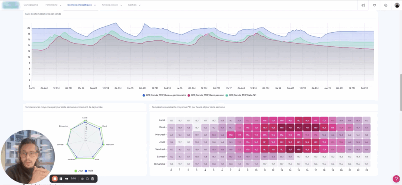402x185 pixels.
Task: Go to the Cartographie tab
Action: (x=31, y=5)
